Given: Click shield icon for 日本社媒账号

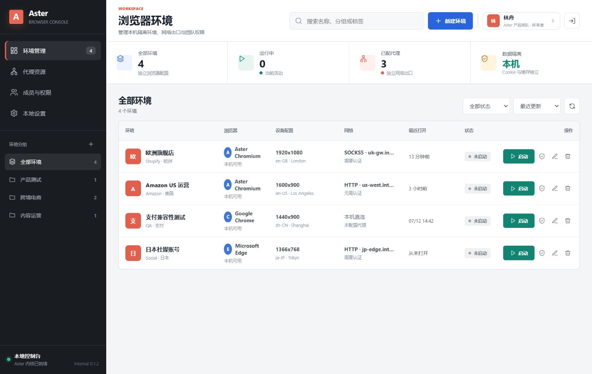Looking at the screenshot, I should click(542, 253).
